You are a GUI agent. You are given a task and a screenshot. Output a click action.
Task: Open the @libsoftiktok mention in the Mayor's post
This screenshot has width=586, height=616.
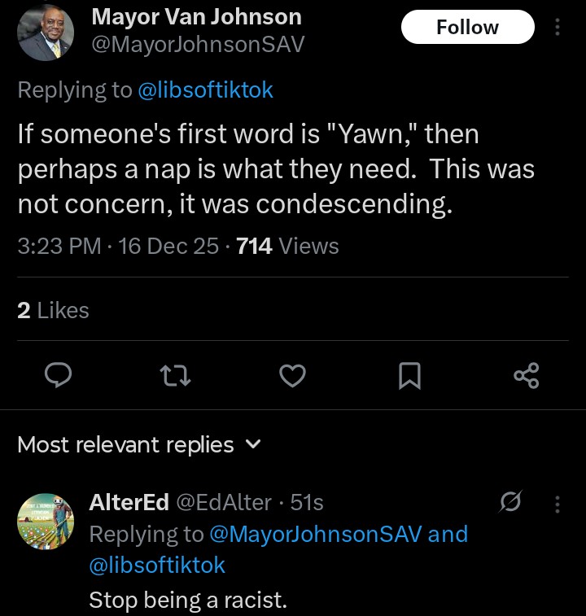(205, 90)
